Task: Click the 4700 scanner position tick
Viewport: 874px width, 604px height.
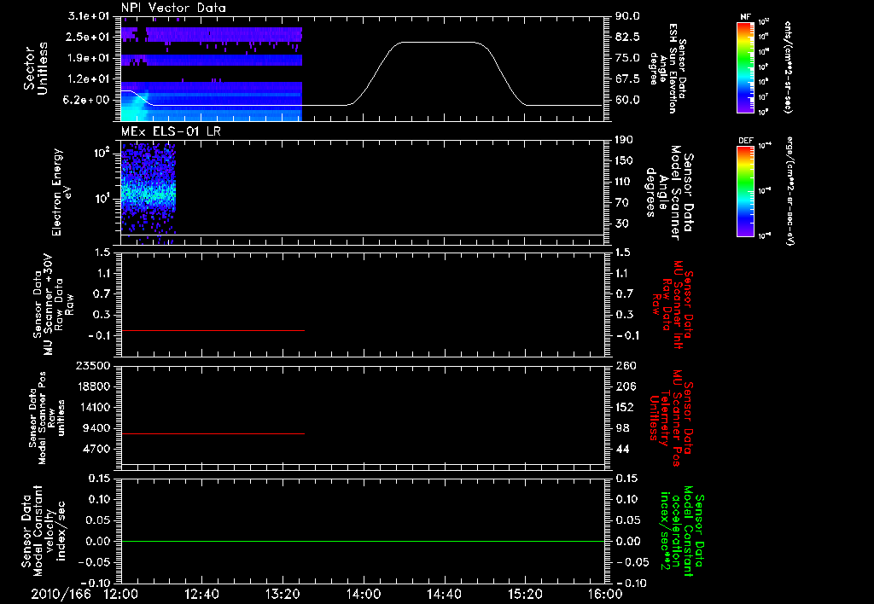Action: [x=97, y=449]
